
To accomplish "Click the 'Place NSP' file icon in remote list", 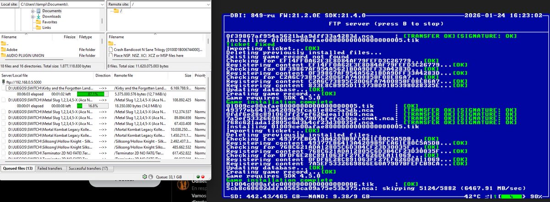I will 111,55.
